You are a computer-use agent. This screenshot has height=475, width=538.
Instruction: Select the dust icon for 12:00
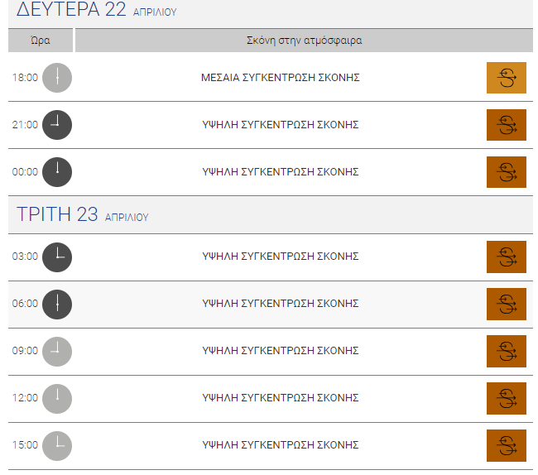click(506, 399)
